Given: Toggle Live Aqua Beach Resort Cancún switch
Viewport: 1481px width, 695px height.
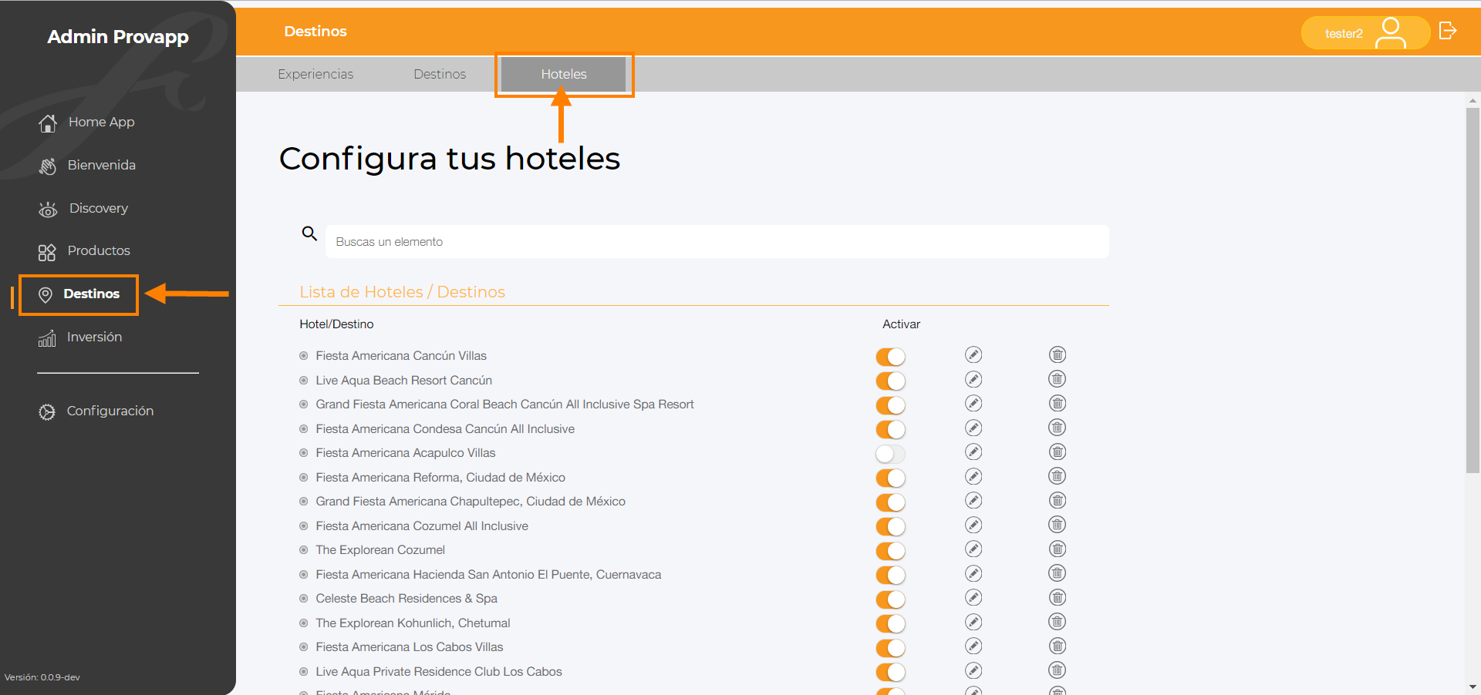Looking at the screenshot, I should pos(890,381).
